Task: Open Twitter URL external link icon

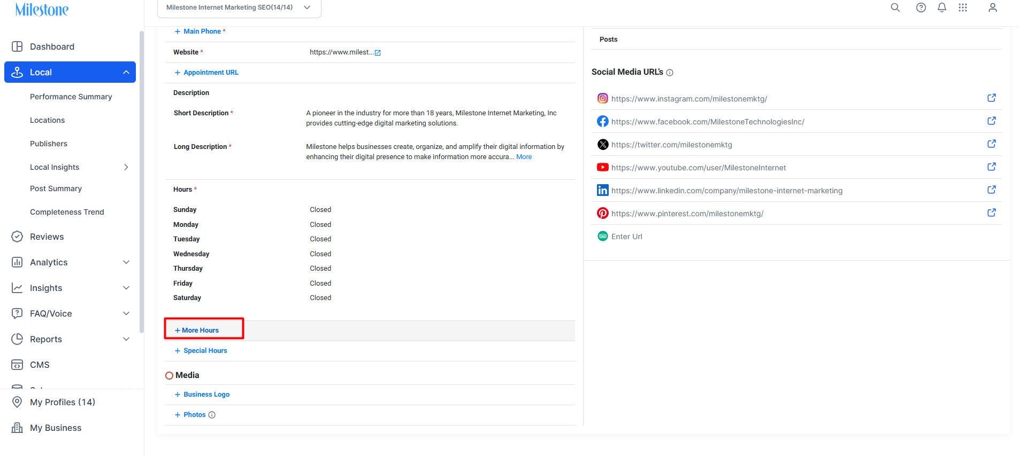Action: tap(991, 144)
